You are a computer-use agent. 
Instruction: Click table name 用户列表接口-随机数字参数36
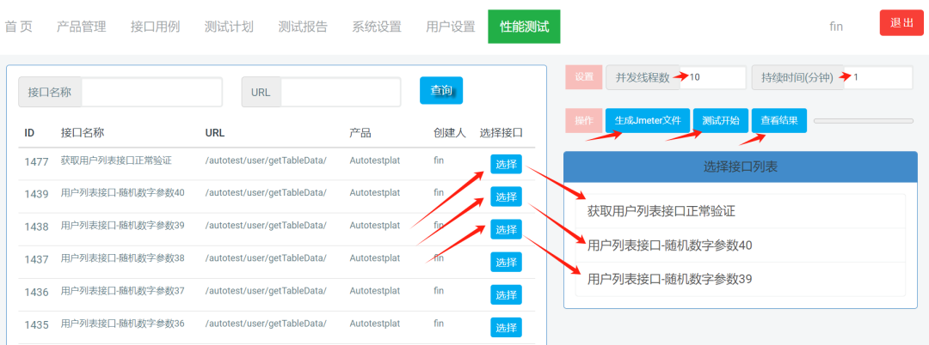[123, 324]
